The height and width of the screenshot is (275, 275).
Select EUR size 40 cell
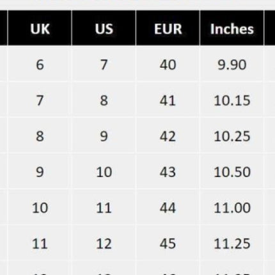(x=168, y=65)
